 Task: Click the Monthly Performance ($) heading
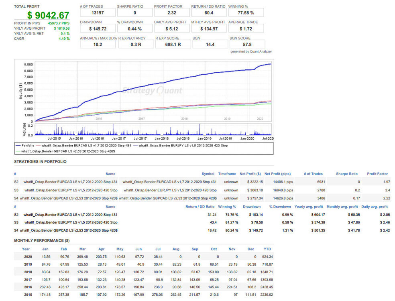click(x=42, y=240)
